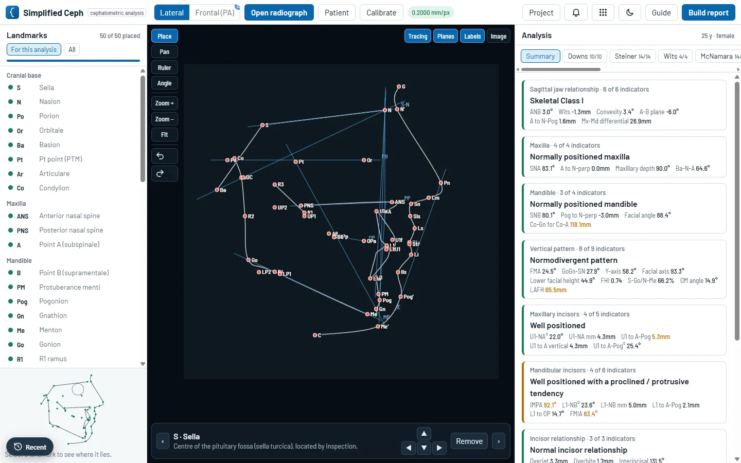Open the Wits analysis tab
The width and height of the screenshot is (741, 463).
pos(676,56)
